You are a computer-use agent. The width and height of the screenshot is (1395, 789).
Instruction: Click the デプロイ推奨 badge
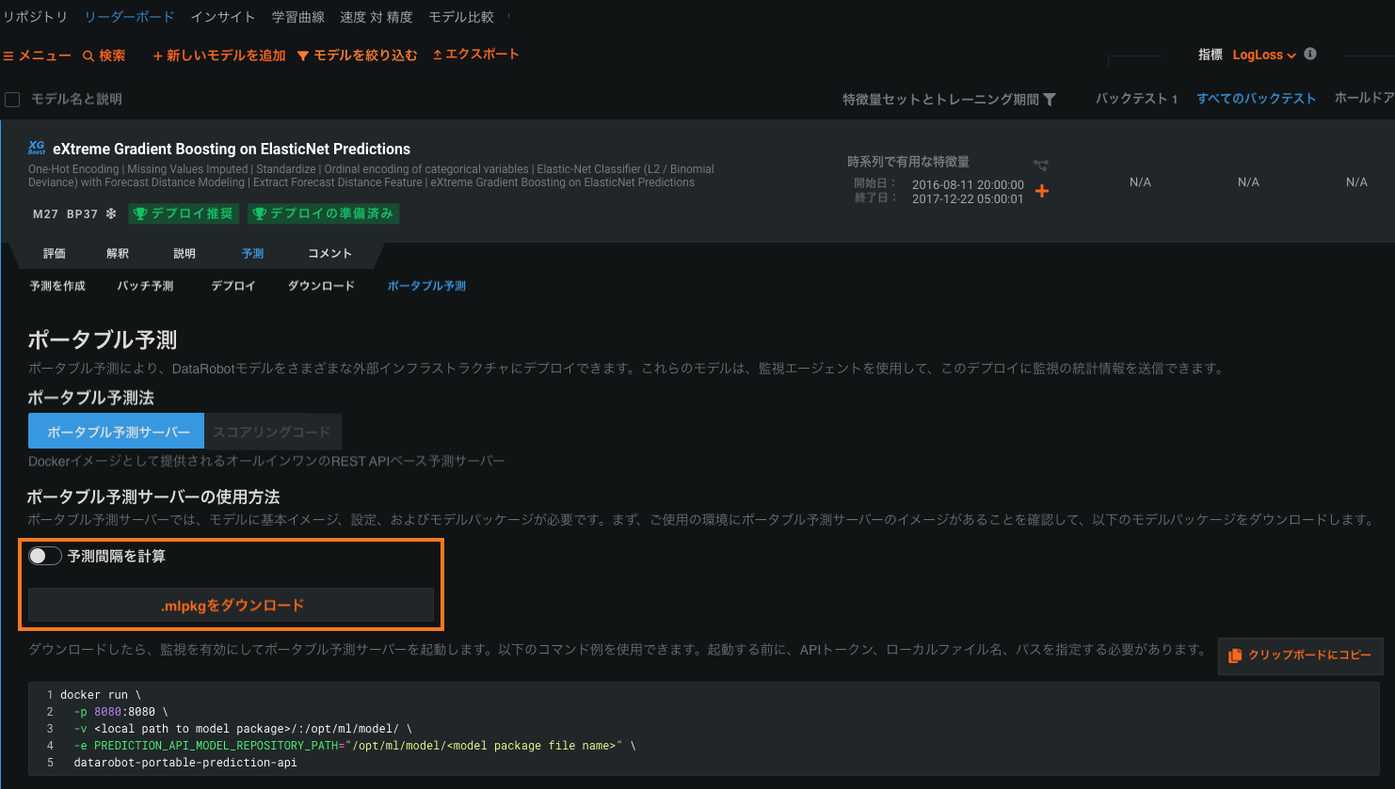[184, 213]
